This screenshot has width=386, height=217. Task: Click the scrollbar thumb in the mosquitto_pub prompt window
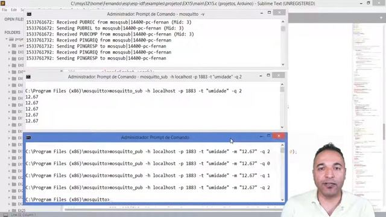(x=282, y=150)
